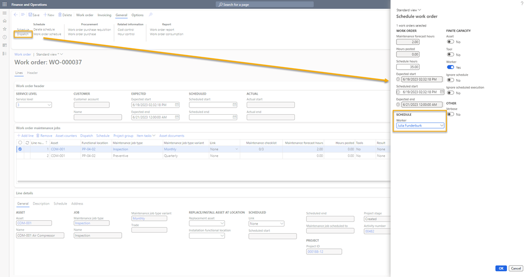Click the Project ID 000188-12 link
The height and width of the screenshot is (277, 527).
click(x=315, y=252)
